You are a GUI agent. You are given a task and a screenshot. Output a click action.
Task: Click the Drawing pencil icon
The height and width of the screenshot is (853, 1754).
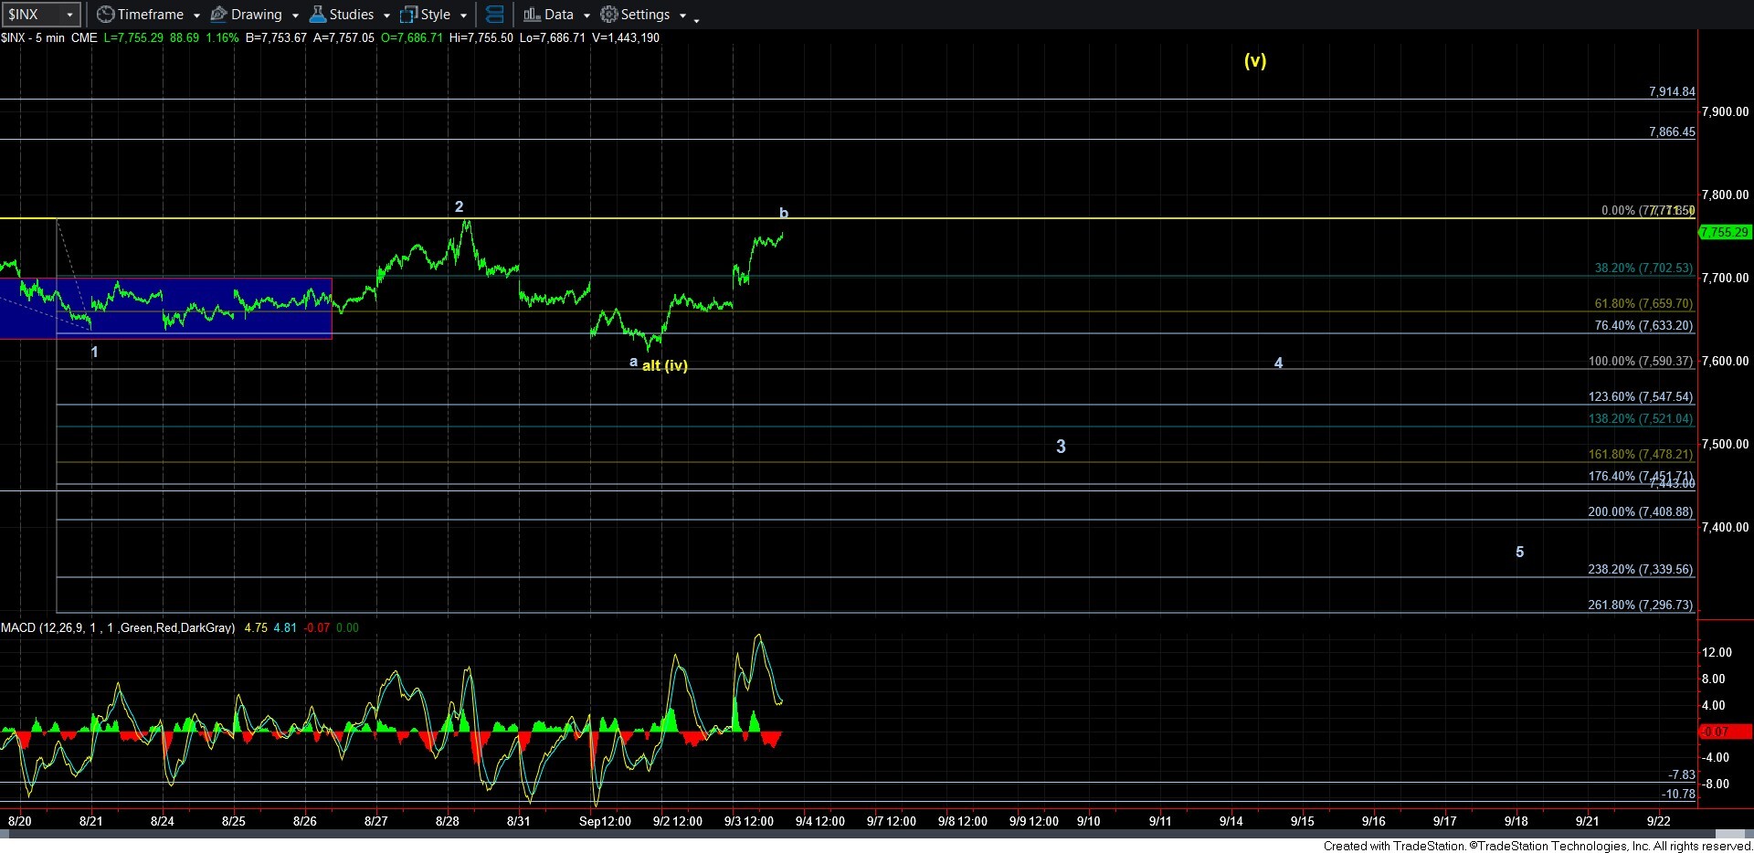pos(219,15)
